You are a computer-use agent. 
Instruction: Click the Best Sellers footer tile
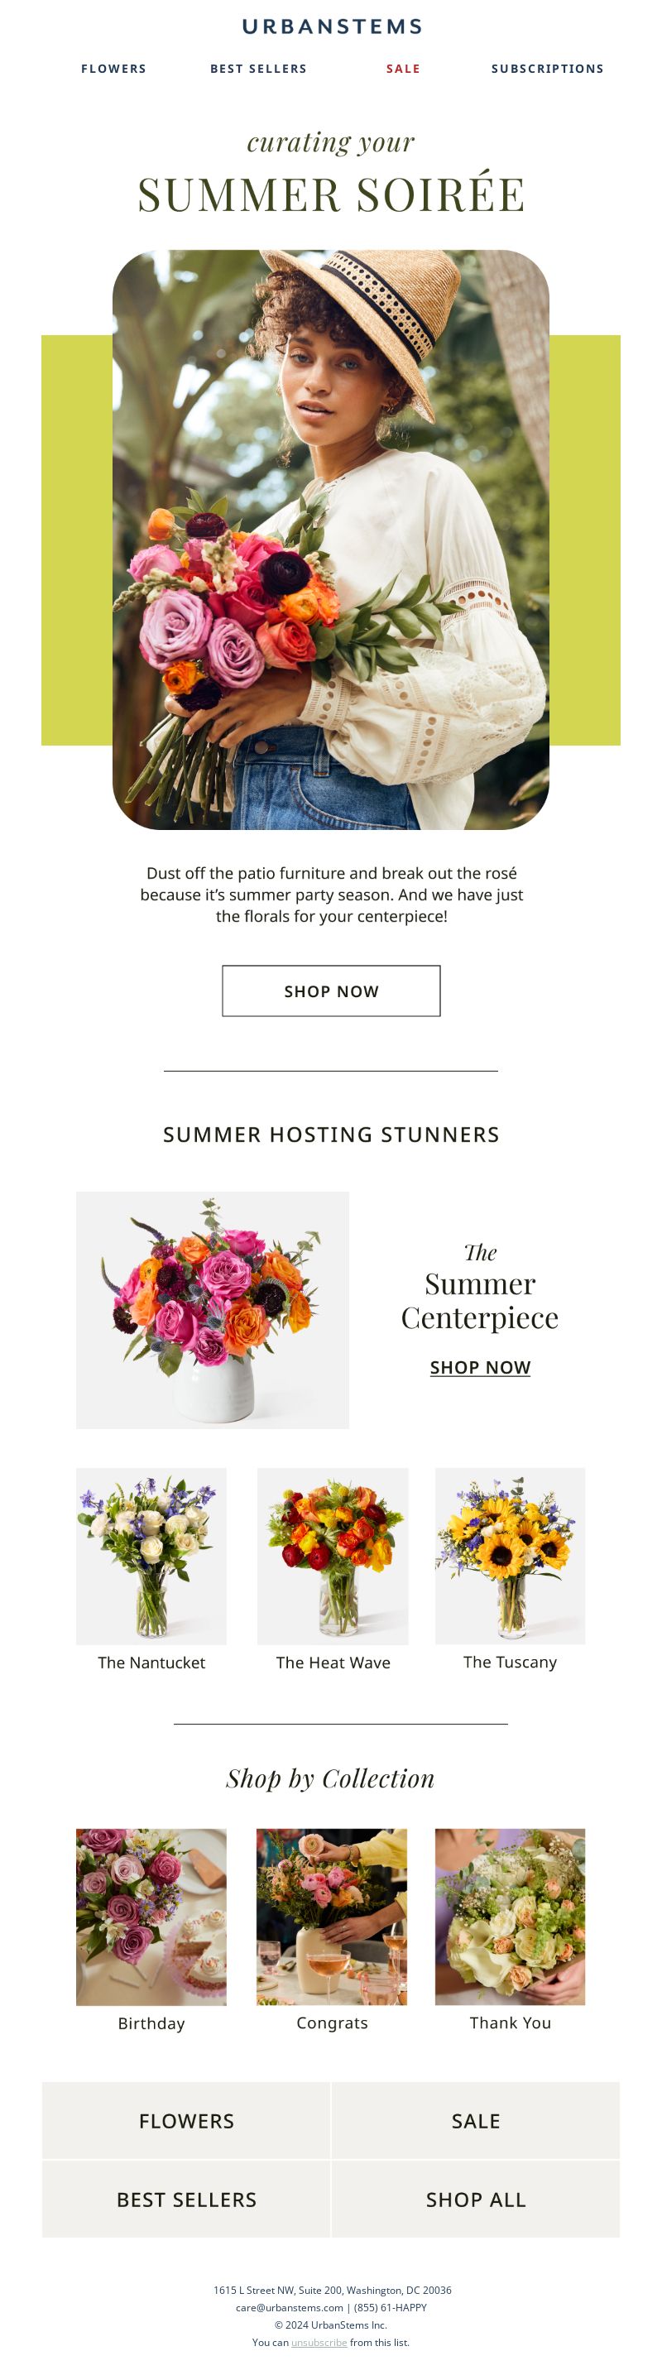[186, 2199]
